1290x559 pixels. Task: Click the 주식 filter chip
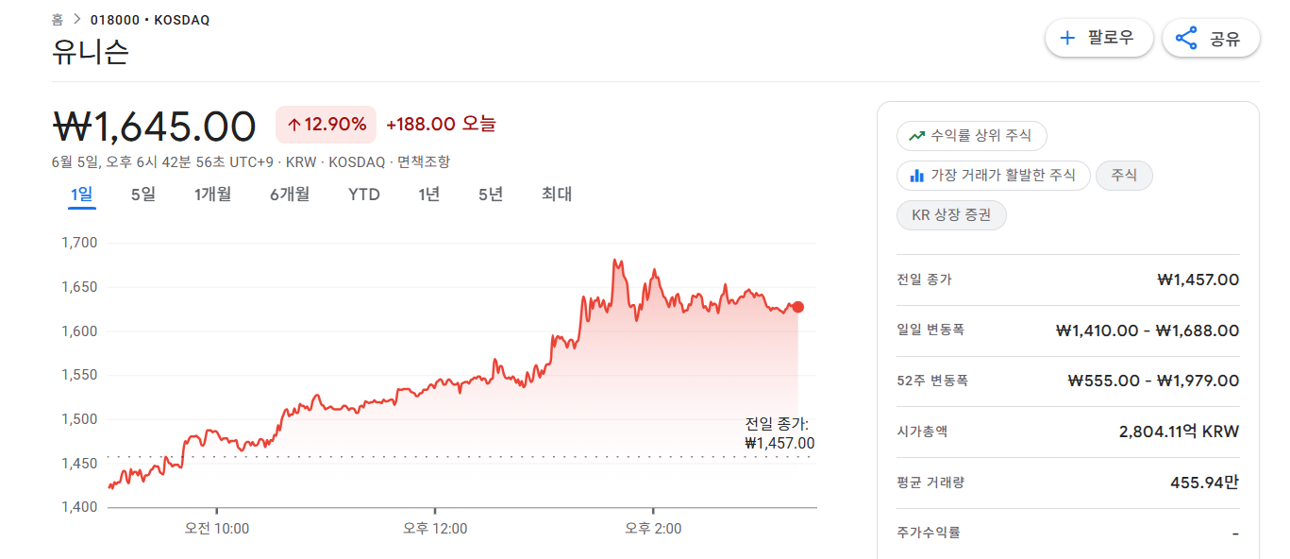[1124, 176]
